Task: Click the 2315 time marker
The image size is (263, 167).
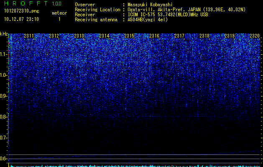Action: pyautogui.click(x=129, y=36)
